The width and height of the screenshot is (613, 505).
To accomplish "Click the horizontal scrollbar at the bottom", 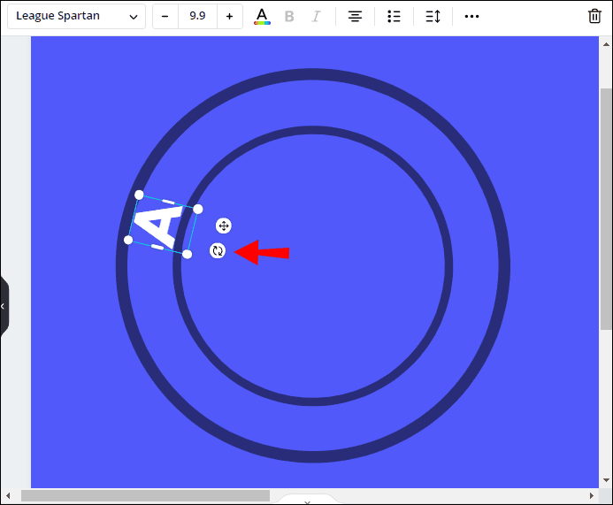I will tap(145, 496).
